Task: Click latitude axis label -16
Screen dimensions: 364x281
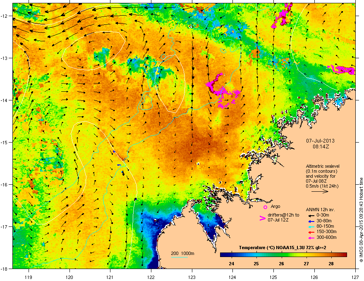Action: click(4, 185)
